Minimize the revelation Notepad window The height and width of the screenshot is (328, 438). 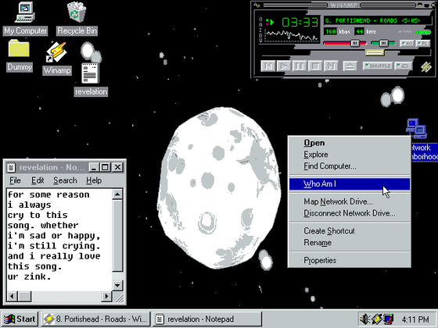(x=94, y=167)
